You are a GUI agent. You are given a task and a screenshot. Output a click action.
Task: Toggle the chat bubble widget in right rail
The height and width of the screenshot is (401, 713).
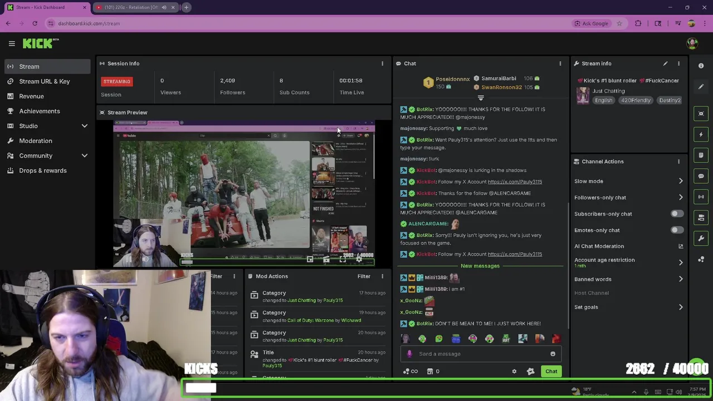click(701, 176)
